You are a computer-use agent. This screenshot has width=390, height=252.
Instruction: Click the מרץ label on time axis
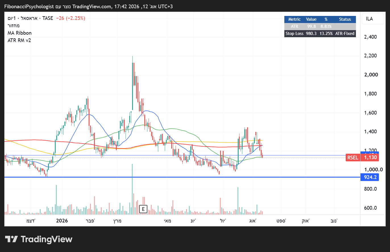(117, 221)
